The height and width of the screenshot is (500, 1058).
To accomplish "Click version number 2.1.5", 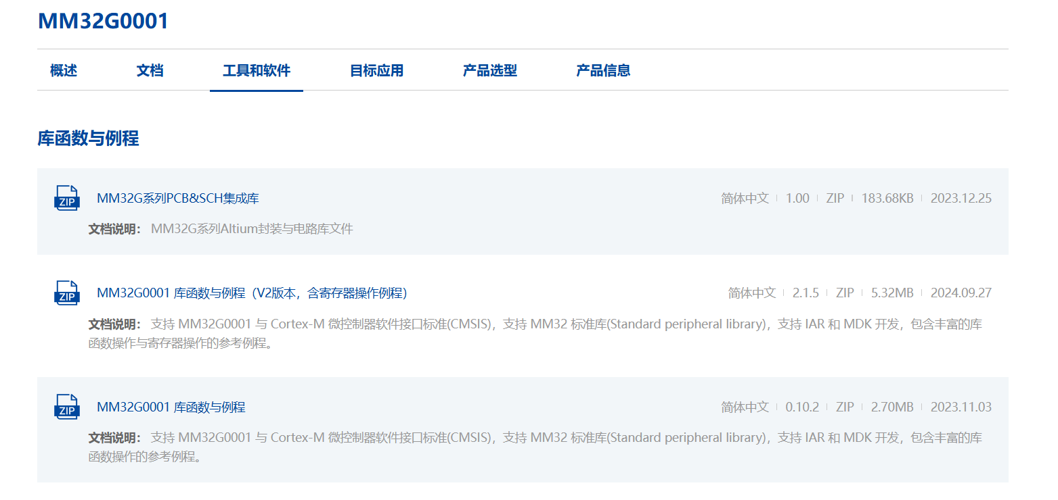I will pos(806,293).
